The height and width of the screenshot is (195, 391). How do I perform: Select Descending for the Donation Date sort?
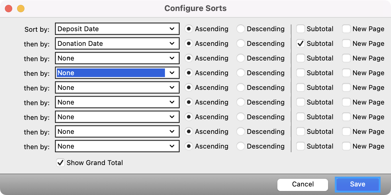click(241, 44)
